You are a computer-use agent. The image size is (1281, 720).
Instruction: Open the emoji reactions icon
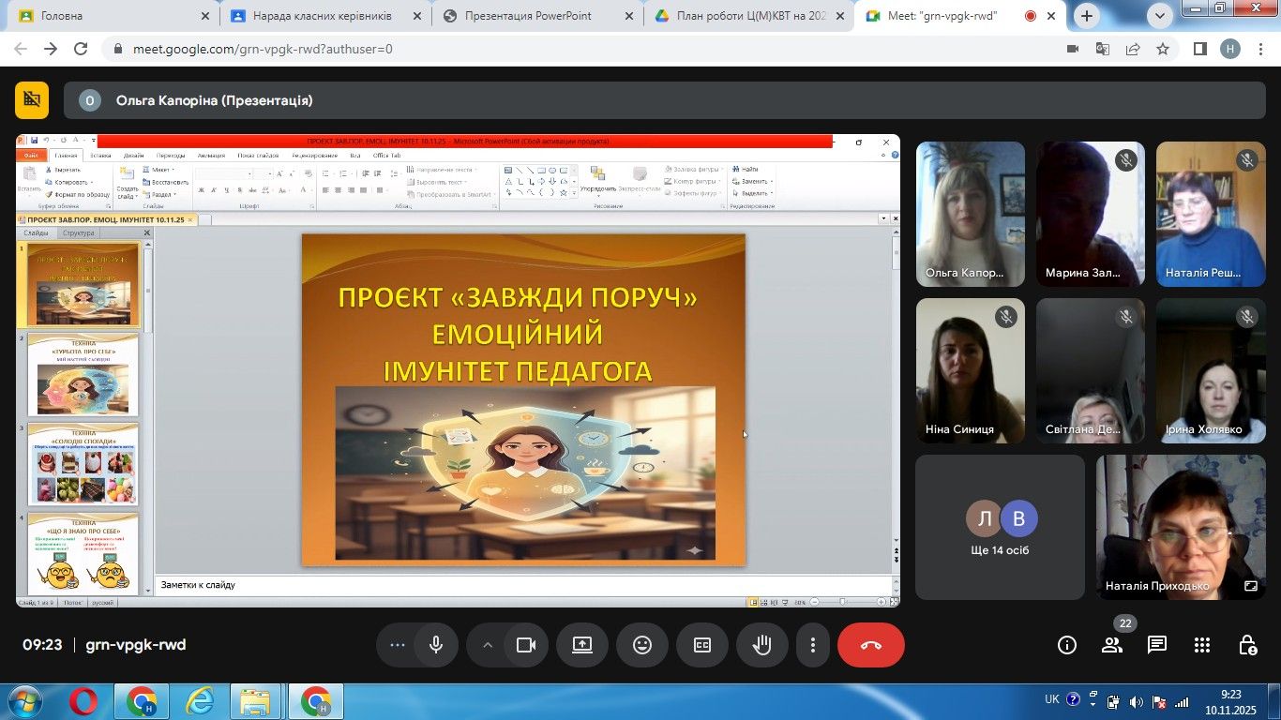642,645
